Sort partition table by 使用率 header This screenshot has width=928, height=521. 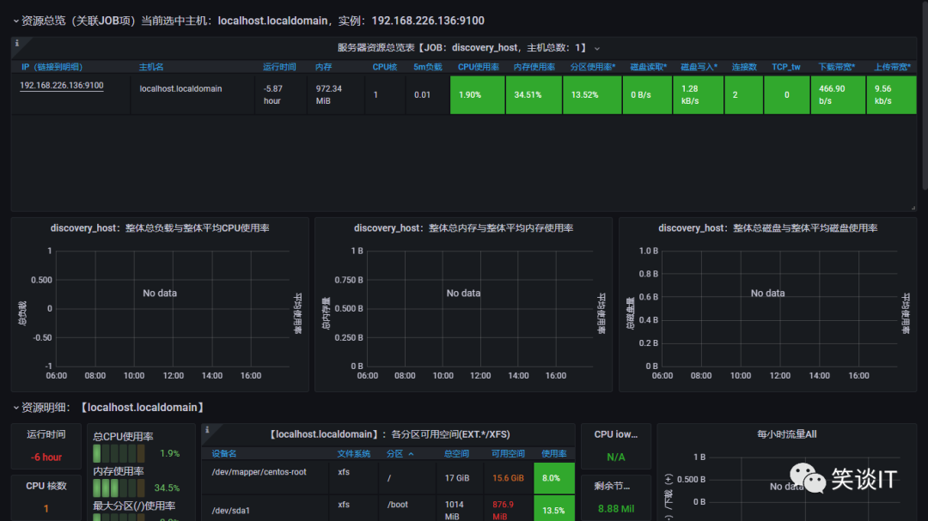coord(554,453)
